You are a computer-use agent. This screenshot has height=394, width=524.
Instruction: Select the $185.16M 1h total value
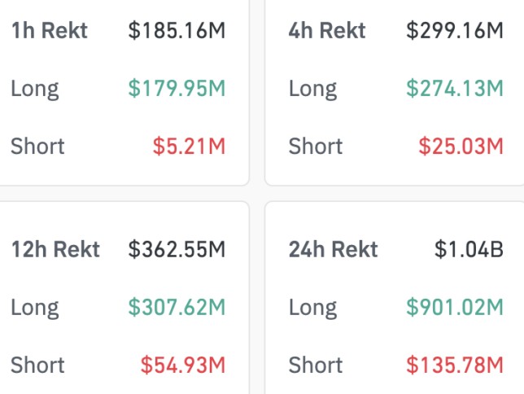pos(177,31)
